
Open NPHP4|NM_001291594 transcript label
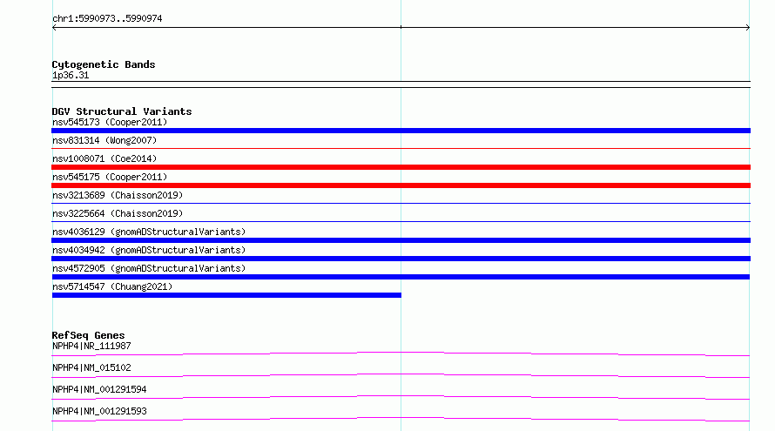pos(99,389)
